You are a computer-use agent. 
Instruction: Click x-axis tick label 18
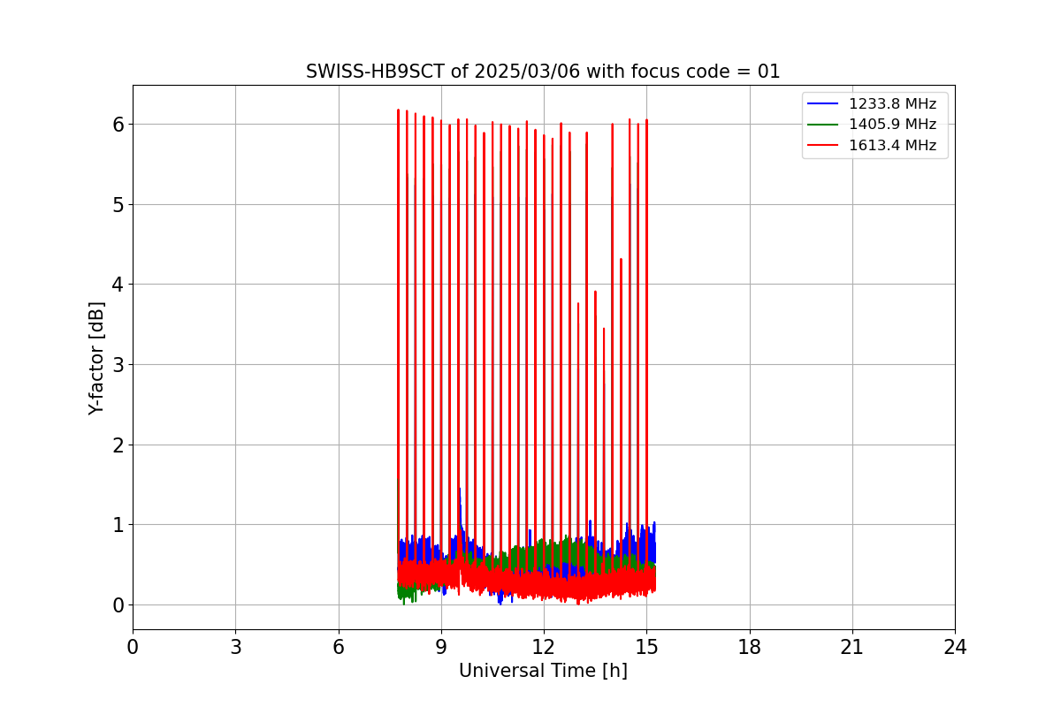(749, 647)
